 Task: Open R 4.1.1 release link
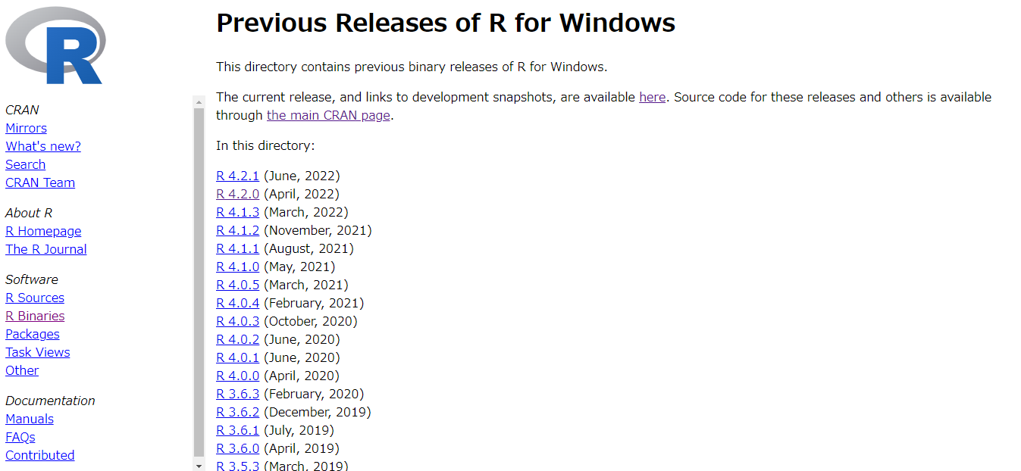coord(237,248)
